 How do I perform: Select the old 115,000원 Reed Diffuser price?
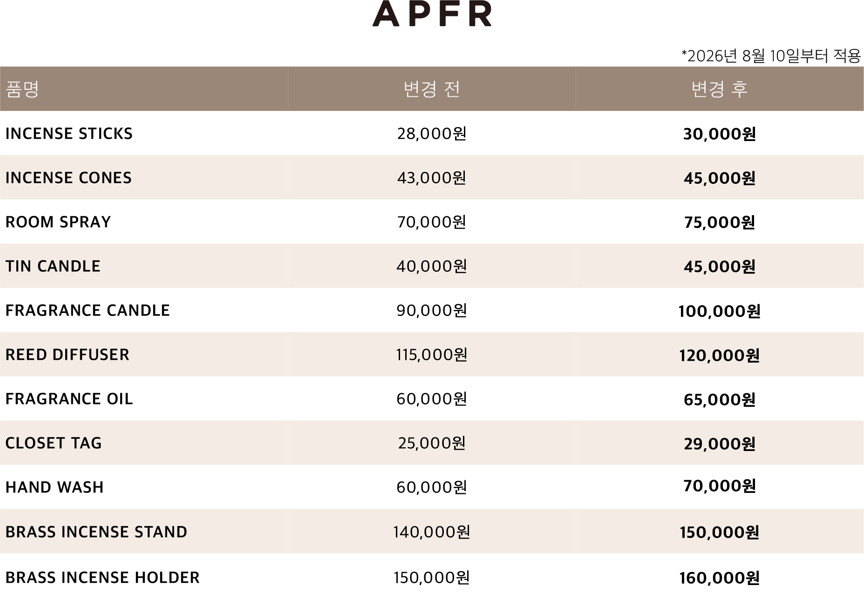pos(432,355)
